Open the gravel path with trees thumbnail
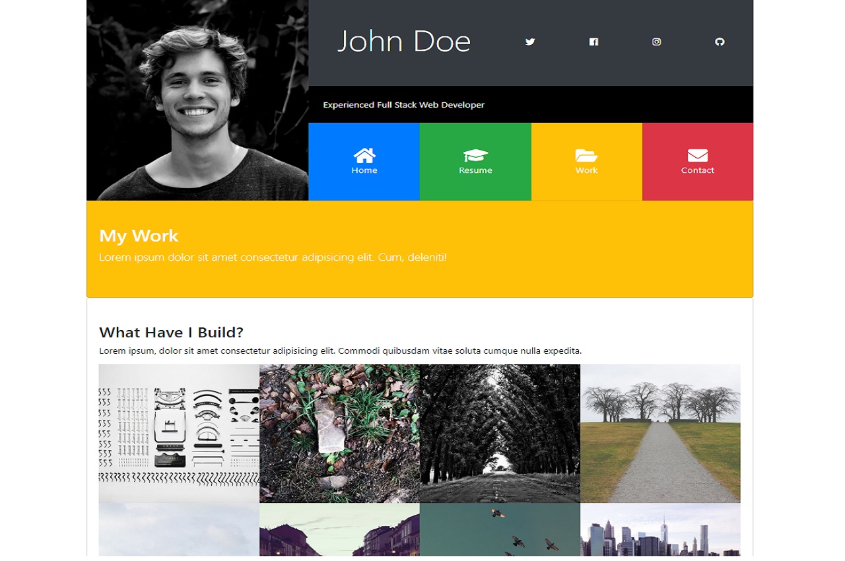The width and height of the screenshot is (845, 561). coord(660,434)
